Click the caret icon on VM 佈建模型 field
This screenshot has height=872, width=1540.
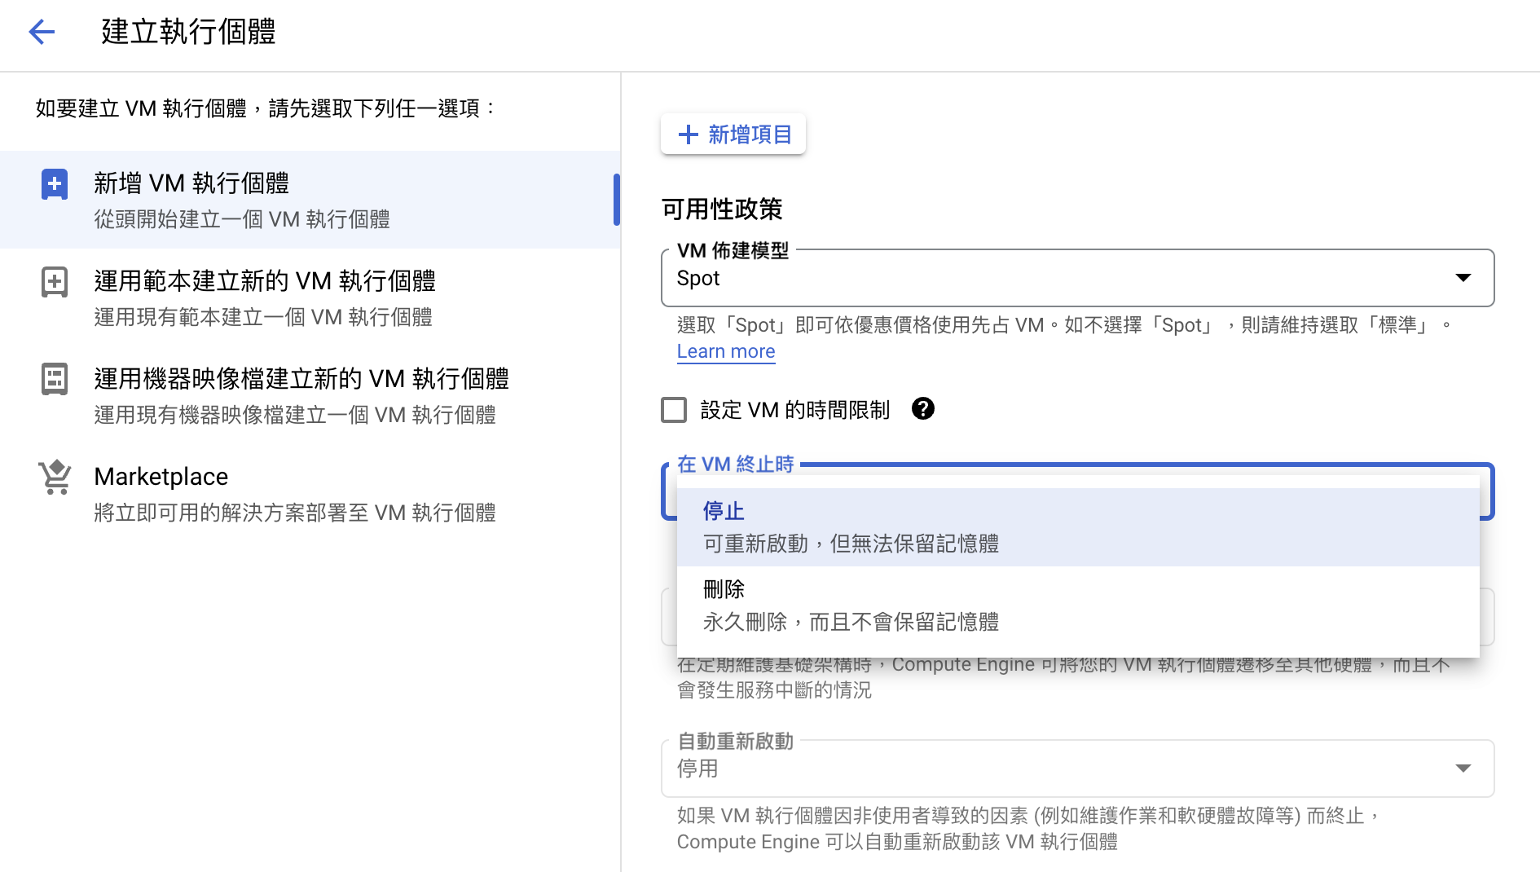pyautogui.click(x=1463, y=278)
